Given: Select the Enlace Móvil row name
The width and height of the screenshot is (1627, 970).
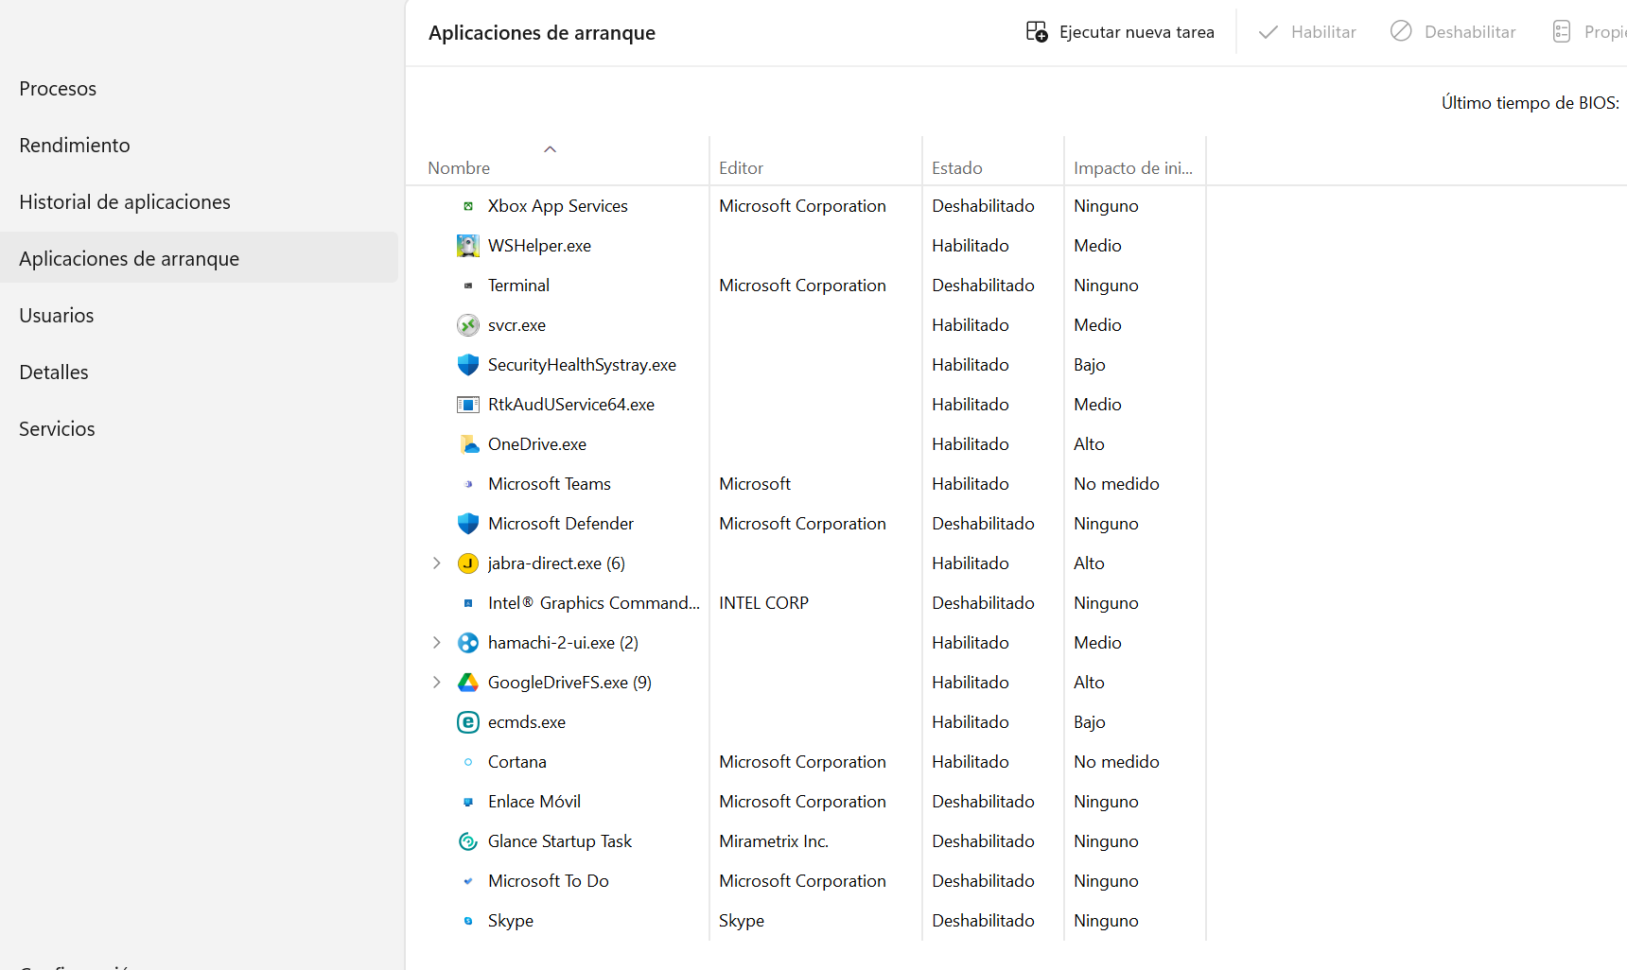Looking at the screenshot, I should point(534,802).
